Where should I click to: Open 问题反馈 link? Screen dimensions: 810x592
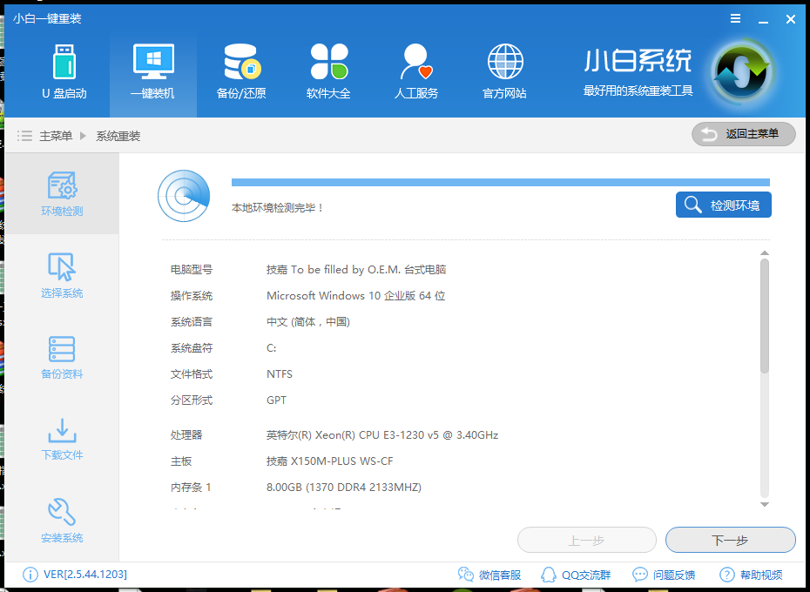(664, 575)
